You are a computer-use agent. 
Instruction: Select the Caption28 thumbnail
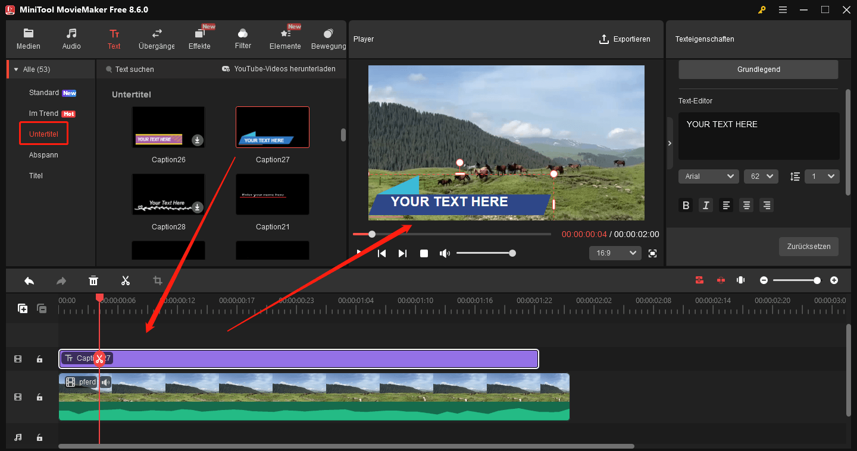click(168, 194)
